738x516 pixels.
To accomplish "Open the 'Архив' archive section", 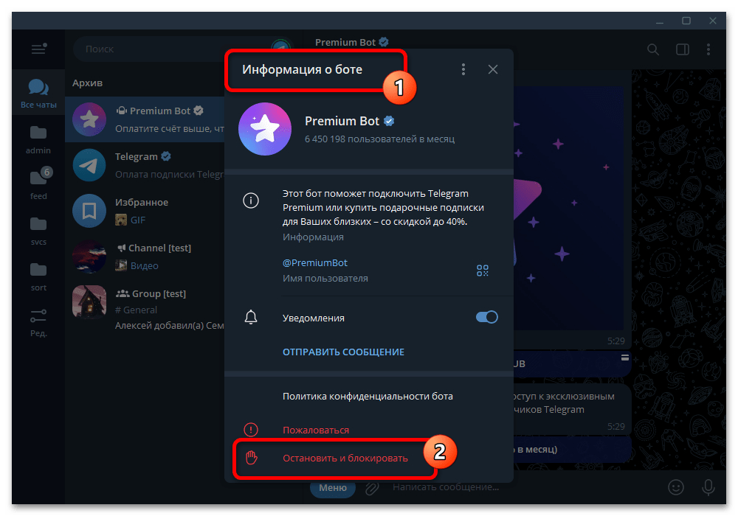I will pyautogui.click(x=88, y=83).
